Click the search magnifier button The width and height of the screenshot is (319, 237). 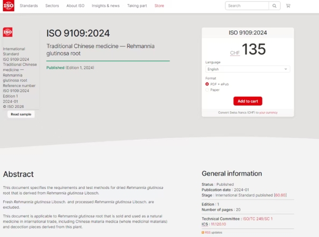point(274,6)
